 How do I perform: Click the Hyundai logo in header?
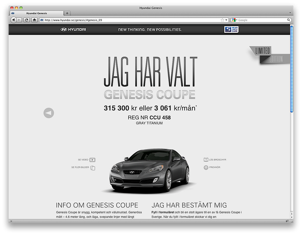pos(73,30)
